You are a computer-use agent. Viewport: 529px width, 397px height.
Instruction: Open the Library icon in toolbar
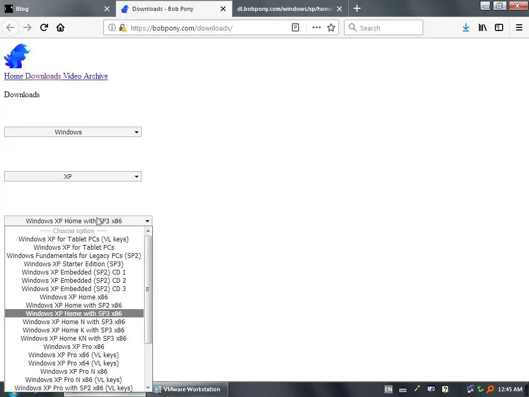483,28
